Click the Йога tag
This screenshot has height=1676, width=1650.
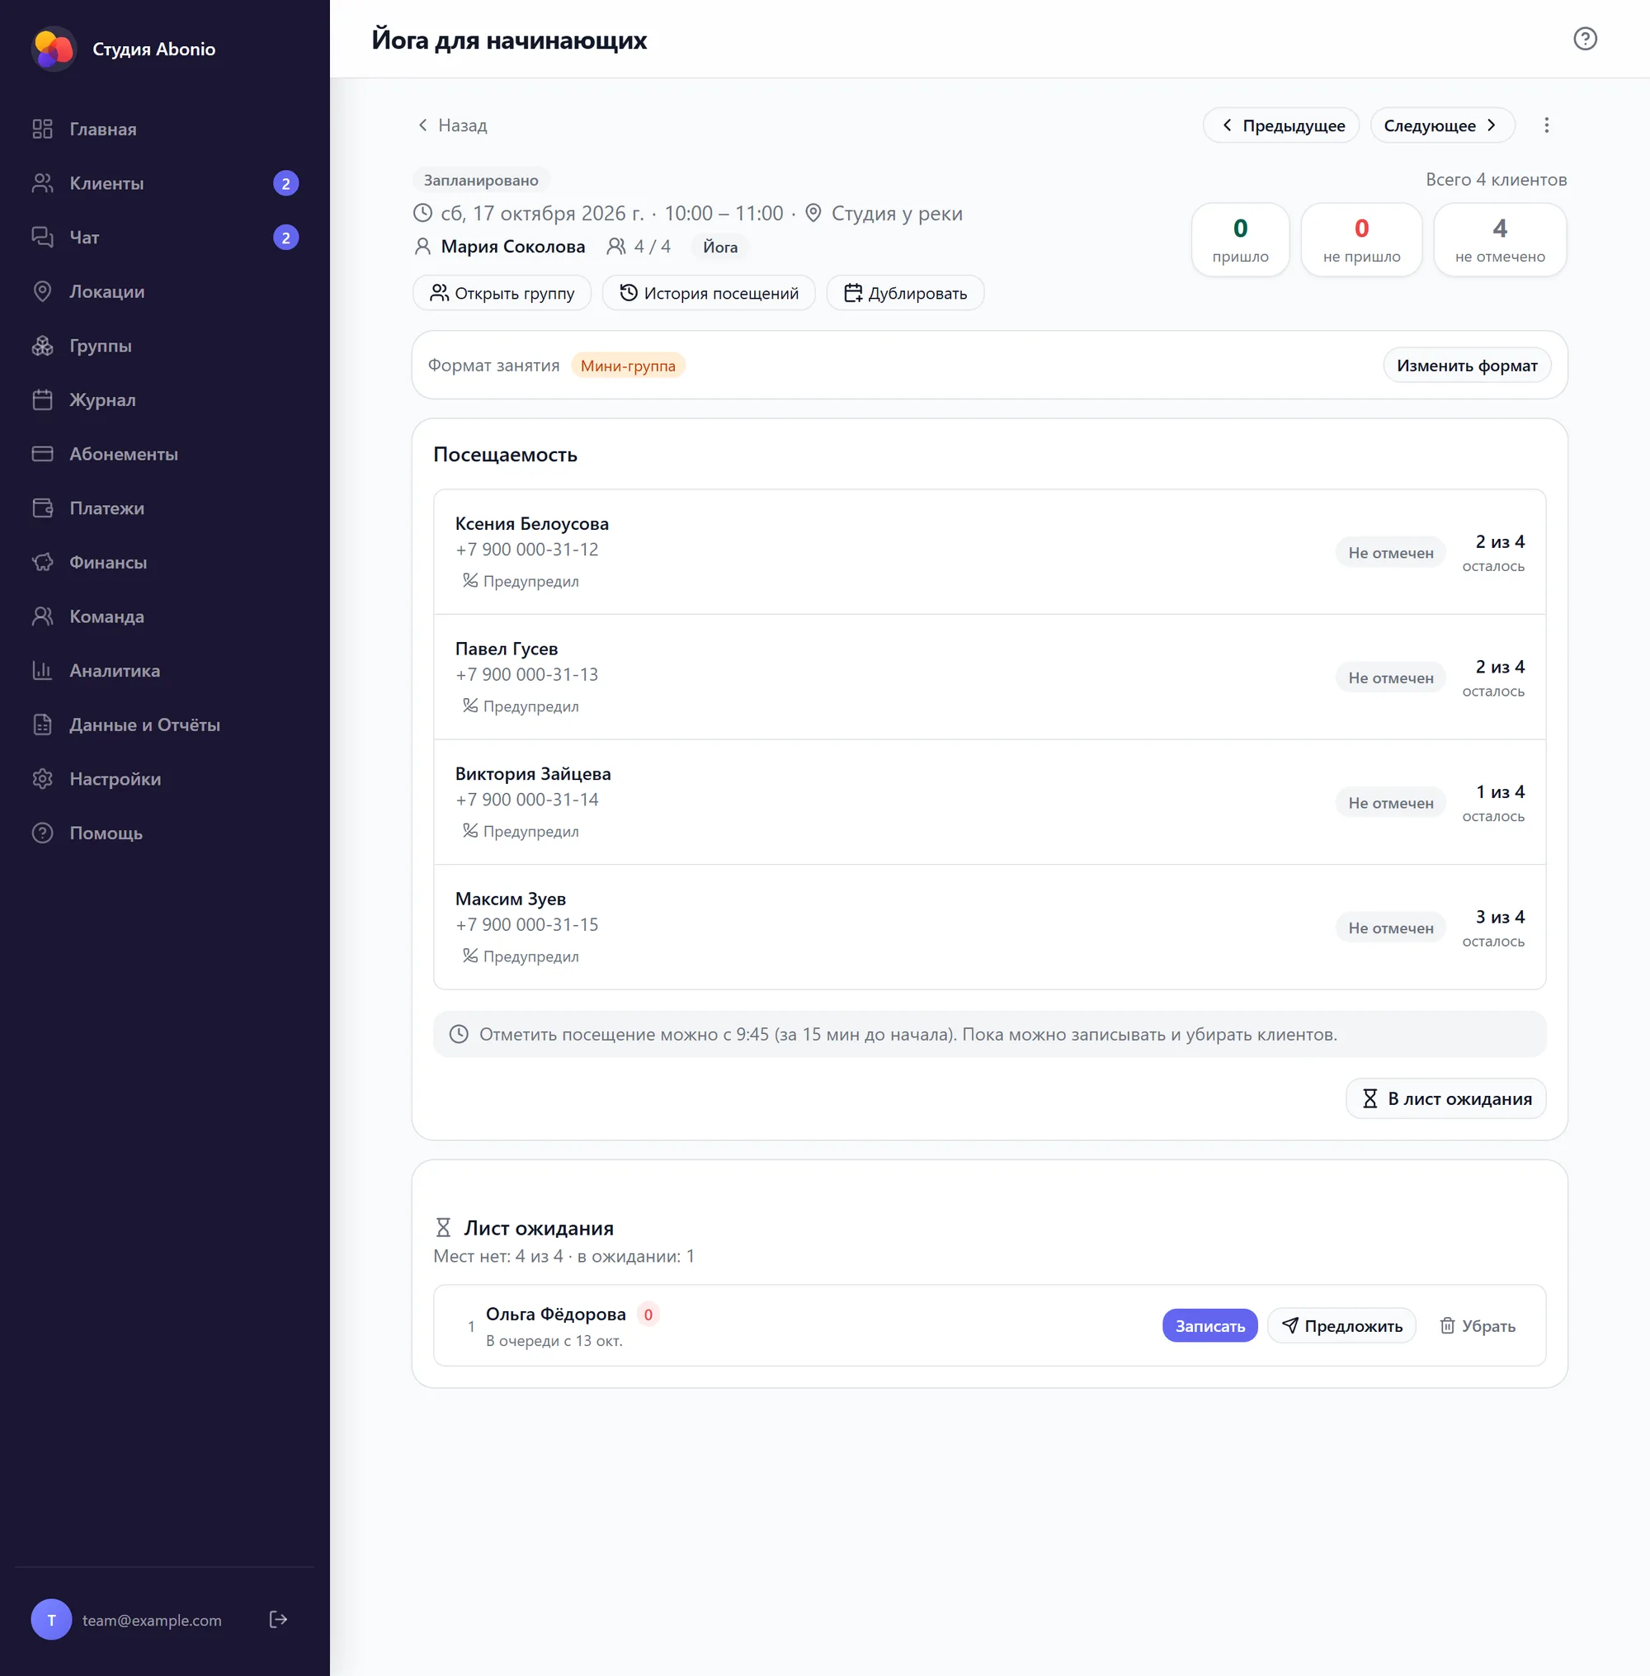tap(720, 247)
